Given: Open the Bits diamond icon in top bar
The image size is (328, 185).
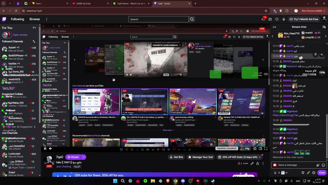Looking at the screenshot, I should point(284,19).
